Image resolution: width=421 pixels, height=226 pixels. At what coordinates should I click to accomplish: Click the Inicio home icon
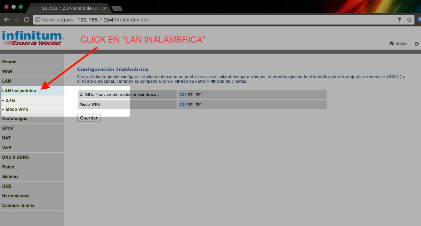coord(391,43)
